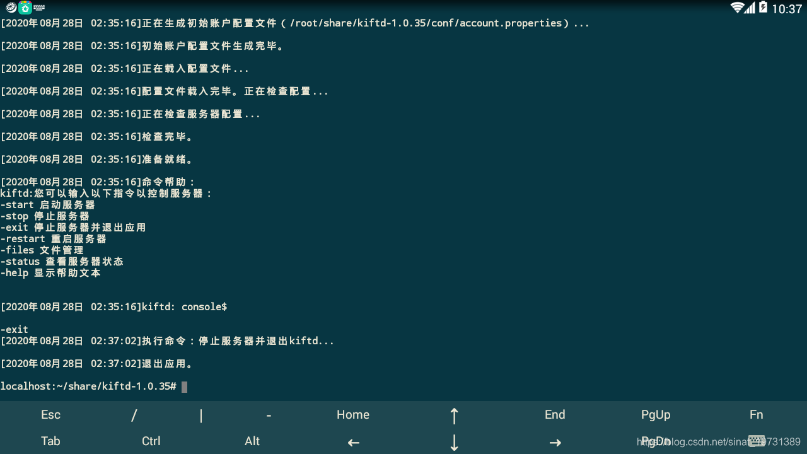Tap the 10:37 clock
The height and width of the screenshot is (454, 807).
pyautogui.click(x=787, y=8)
